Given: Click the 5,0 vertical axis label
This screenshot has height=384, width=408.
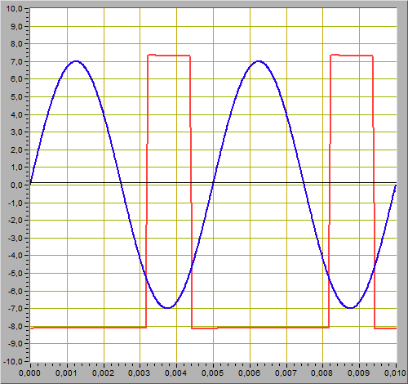Looking at the screenshot, I should click(x=16, y=97).
